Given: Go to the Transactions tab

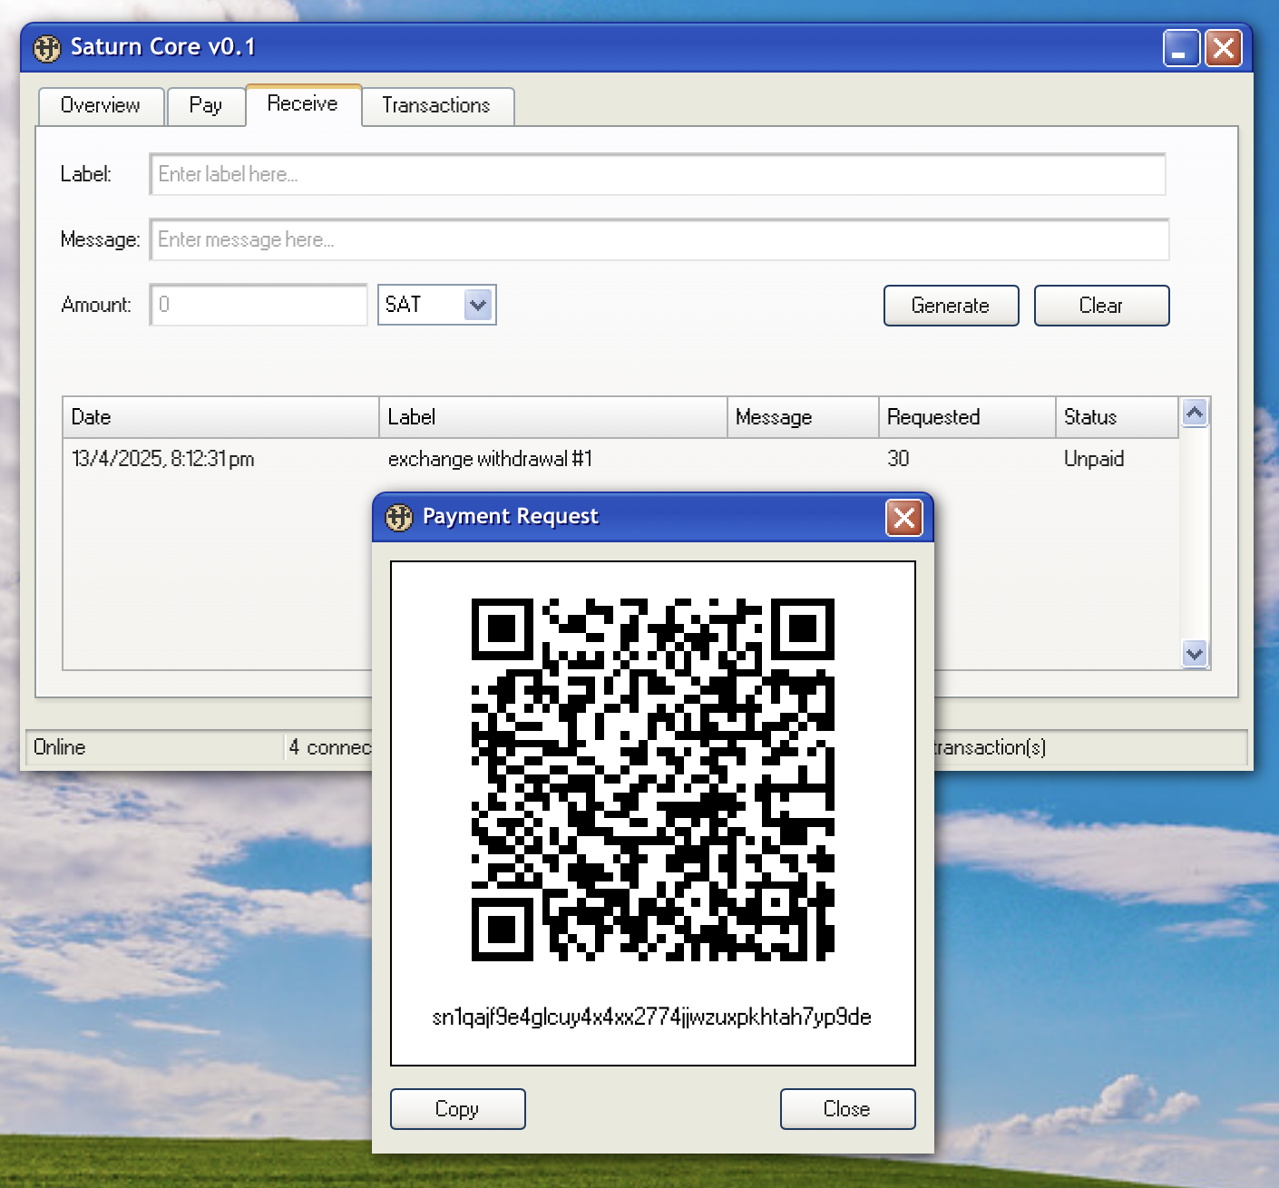Looking at the screenshot, I should 436,105.
